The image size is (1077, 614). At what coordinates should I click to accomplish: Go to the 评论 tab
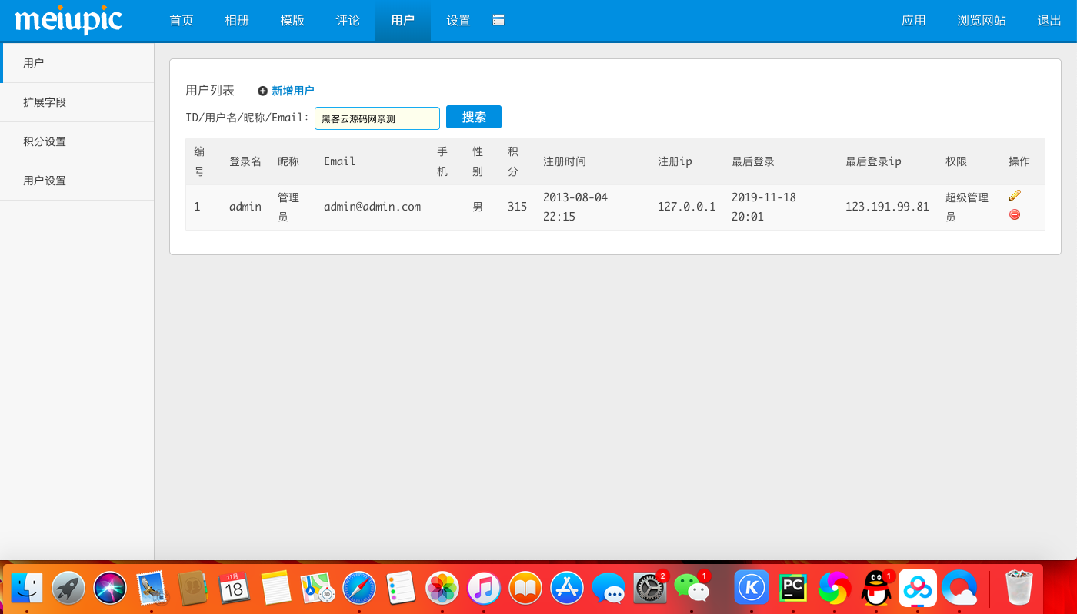348,21
